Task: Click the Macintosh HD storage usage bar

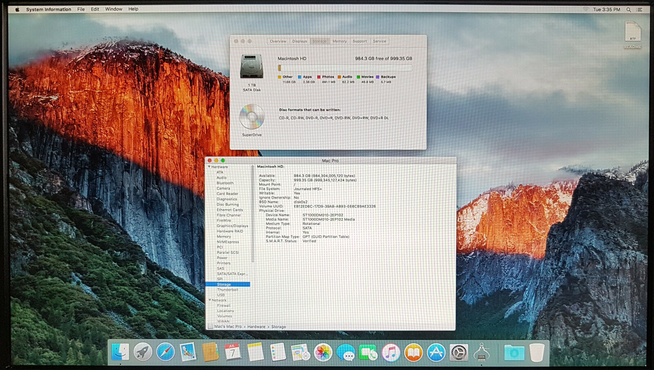Action: (345, 68)
